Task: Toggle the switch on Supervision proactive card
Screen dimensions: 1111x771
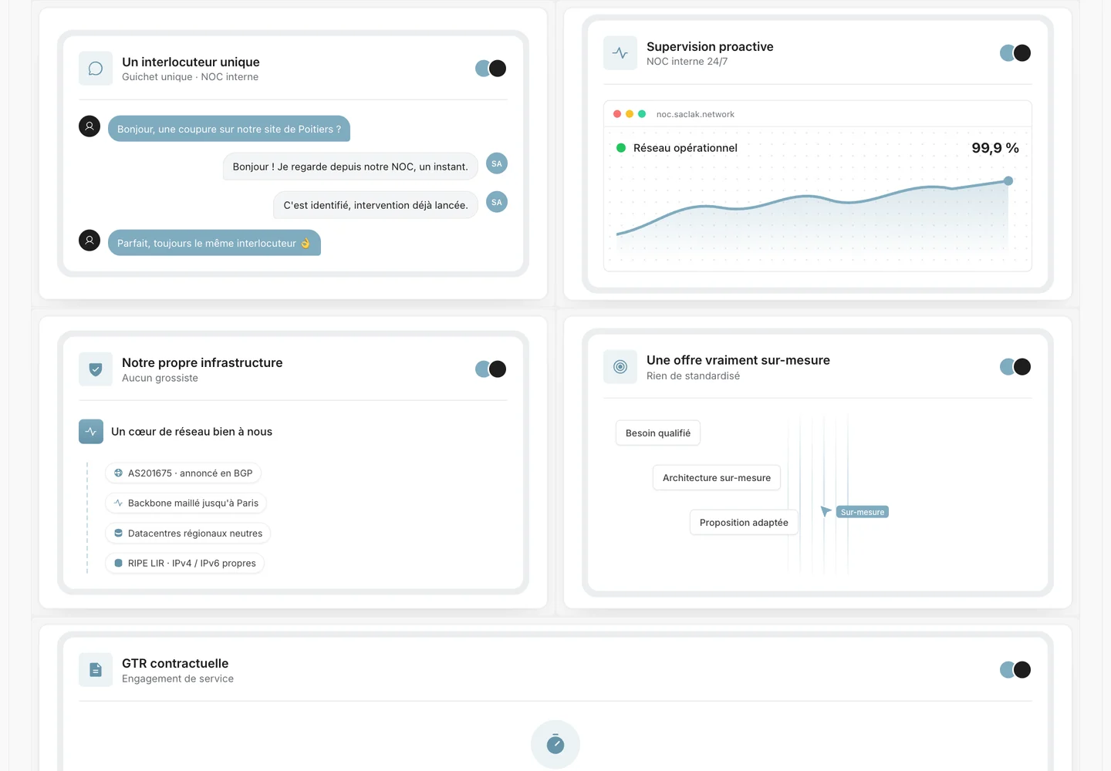Action: click(x=1015, y=53)
